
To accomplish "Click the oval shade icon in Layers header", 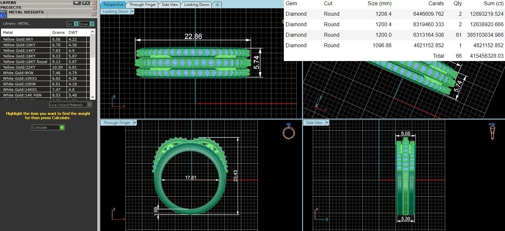I will point(77,3).
